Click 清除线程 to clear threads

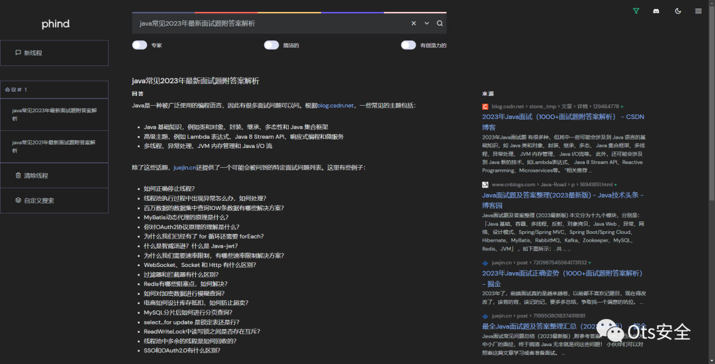54,176
